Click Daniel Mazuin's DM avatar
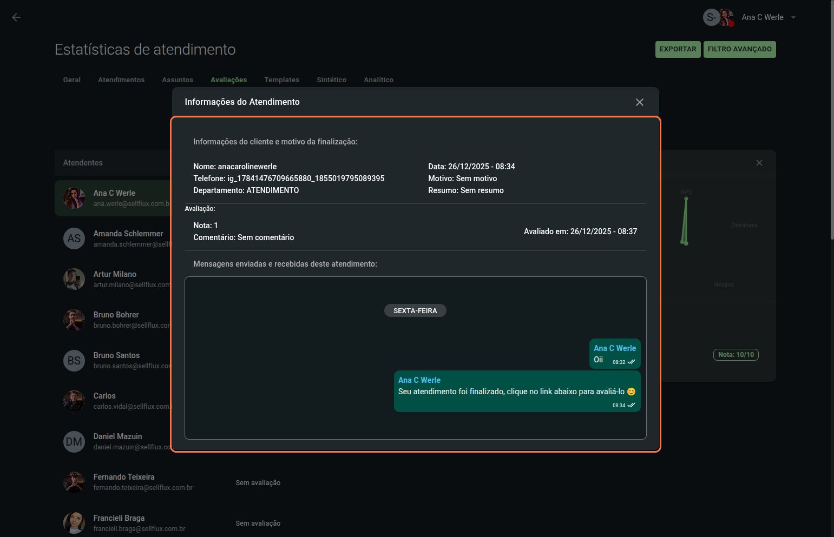The width and height of the screenshot is (834, 537). coord(74,442)
